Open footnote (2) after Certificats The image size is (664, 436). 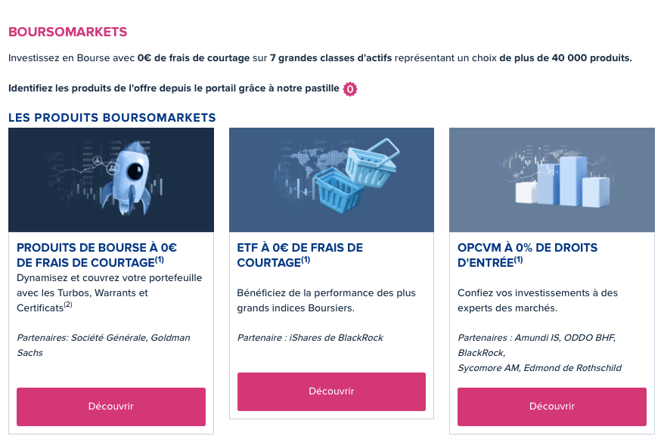point(68,305)
